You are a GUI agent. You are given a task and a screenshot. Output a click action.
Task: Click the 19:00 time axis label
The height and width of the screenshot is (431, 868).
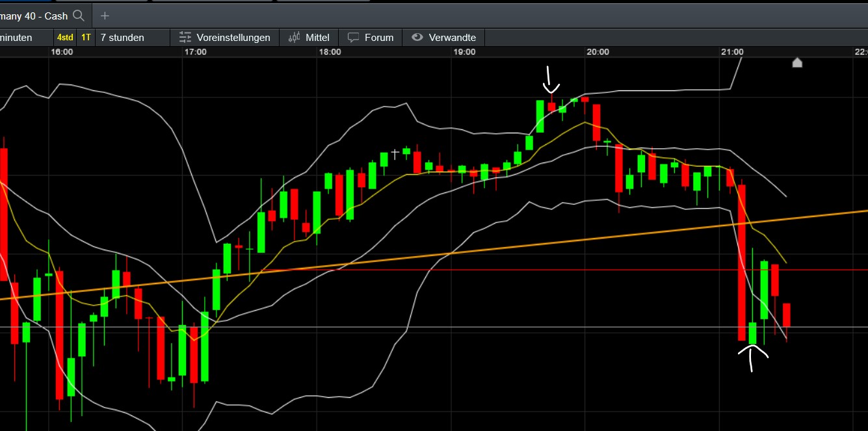464,51
